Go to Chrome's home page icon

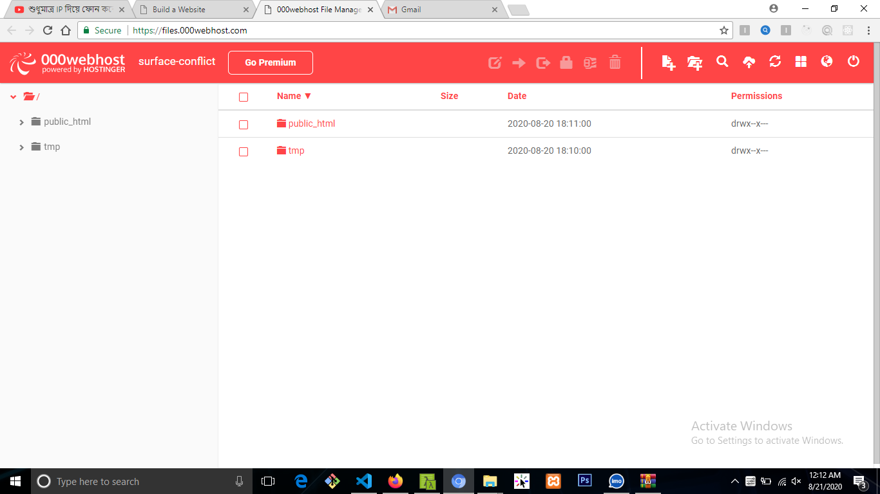tap(66, 30)
